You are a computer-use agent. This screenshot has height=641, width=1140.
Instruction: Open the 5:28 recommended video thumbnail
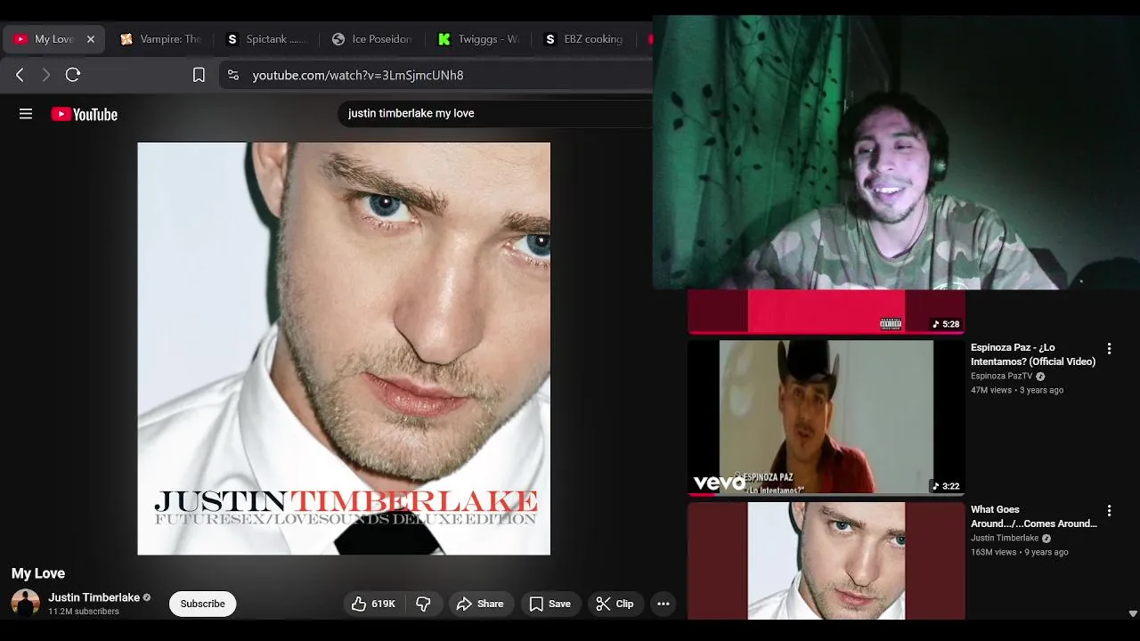826,312
